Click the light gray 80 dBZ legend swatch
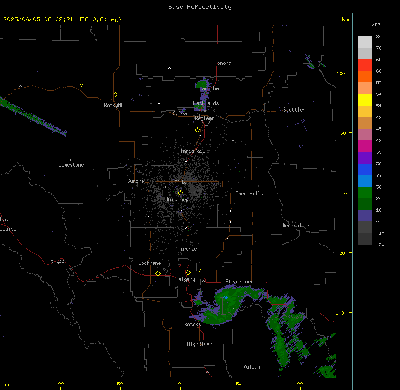Viewport: 400px width, 390px height. click(365, 42)
